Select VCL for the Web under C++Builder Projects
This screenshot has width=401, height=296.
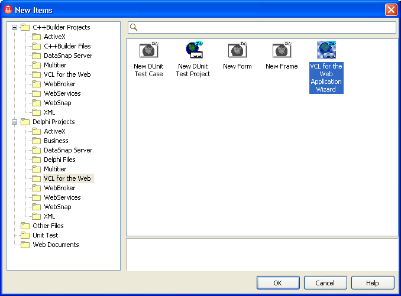pyautogui.click(x=67, y=74)
